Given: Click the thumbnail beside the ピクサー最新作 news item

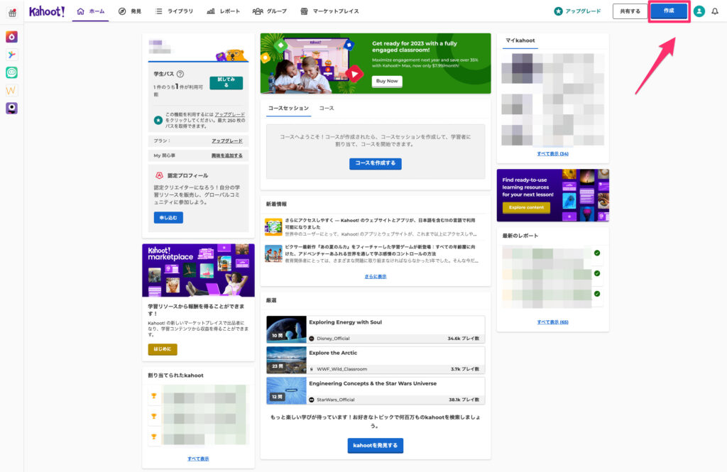Looking at the screenshot, I should (273, 254).
